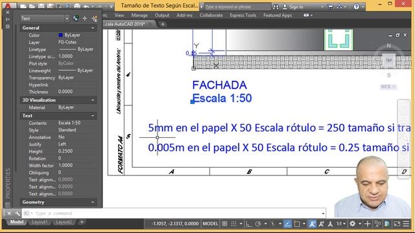Screen dimensions: 415x233
Task: Click the Lineweight ByLayer value
Action: pos(76,71)
